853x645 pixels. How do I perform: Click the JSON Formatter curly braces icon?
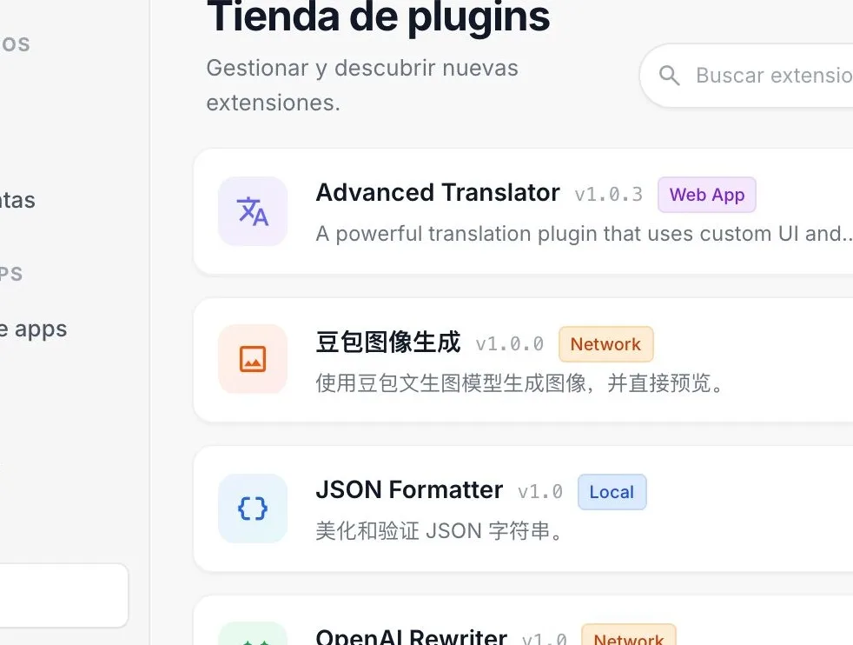(x=253, y=509)
